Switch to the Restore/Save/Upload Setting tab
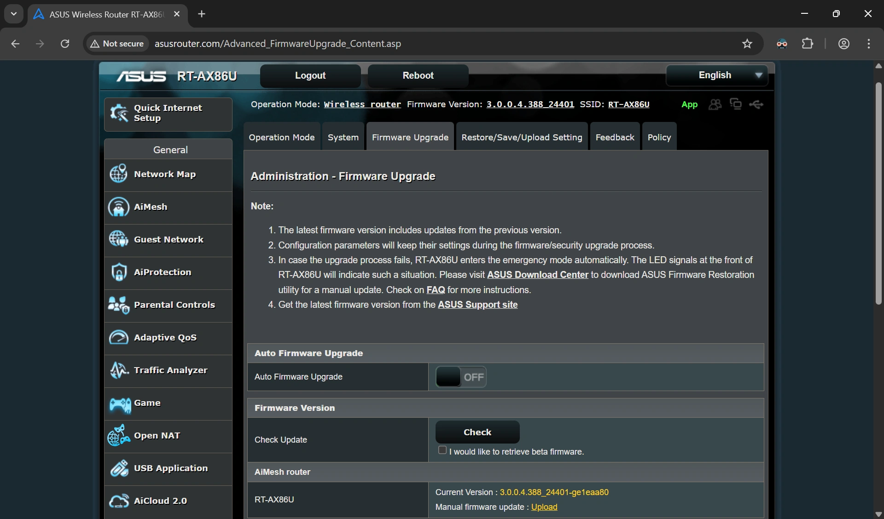This screenshot has width=884, height=519. [x=522, y=137]
